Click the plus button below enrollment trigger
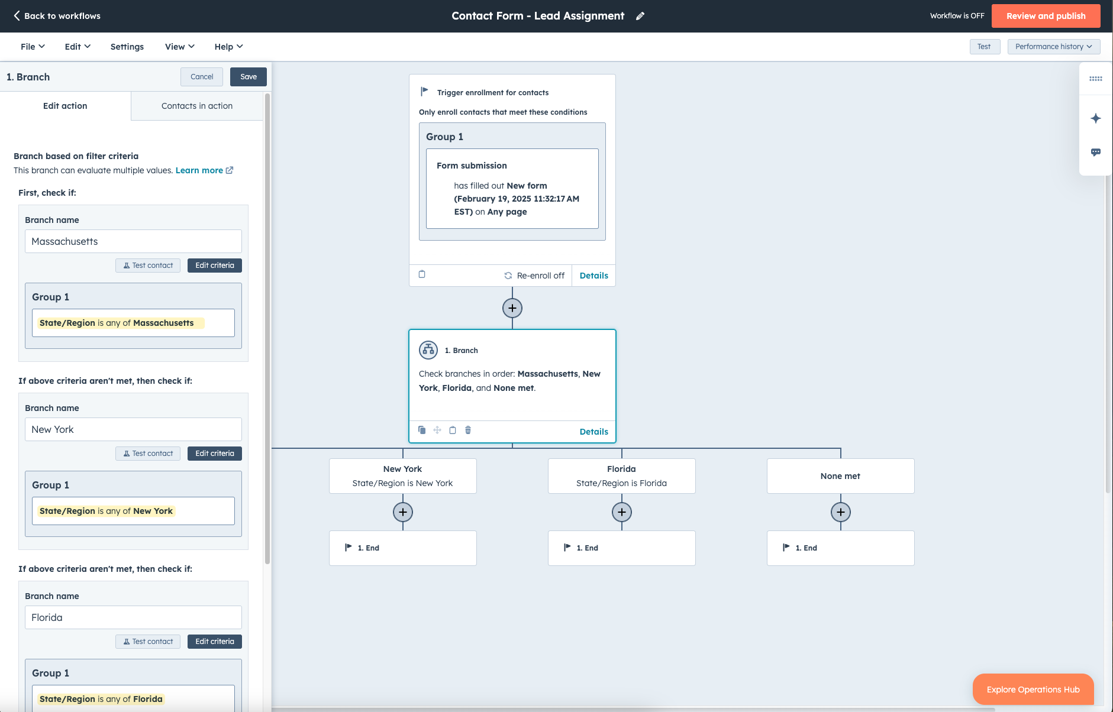This screenshot has width=1113, height=712. pos(512,308)
